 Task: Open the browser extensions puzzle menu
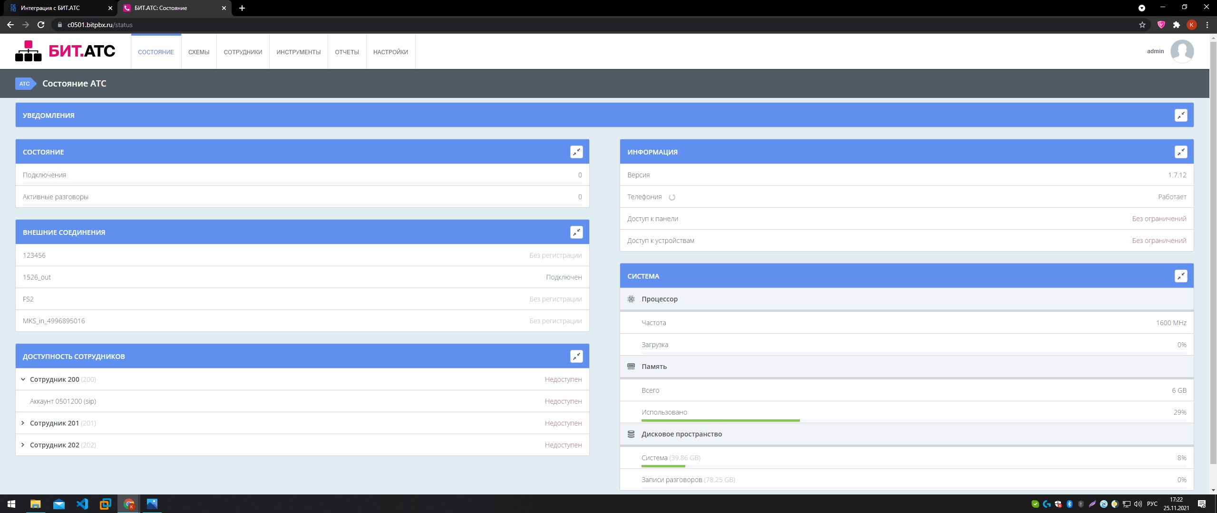pos(1177,25)
